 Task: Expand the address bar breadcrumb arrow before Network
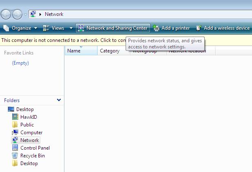[40, 14]
